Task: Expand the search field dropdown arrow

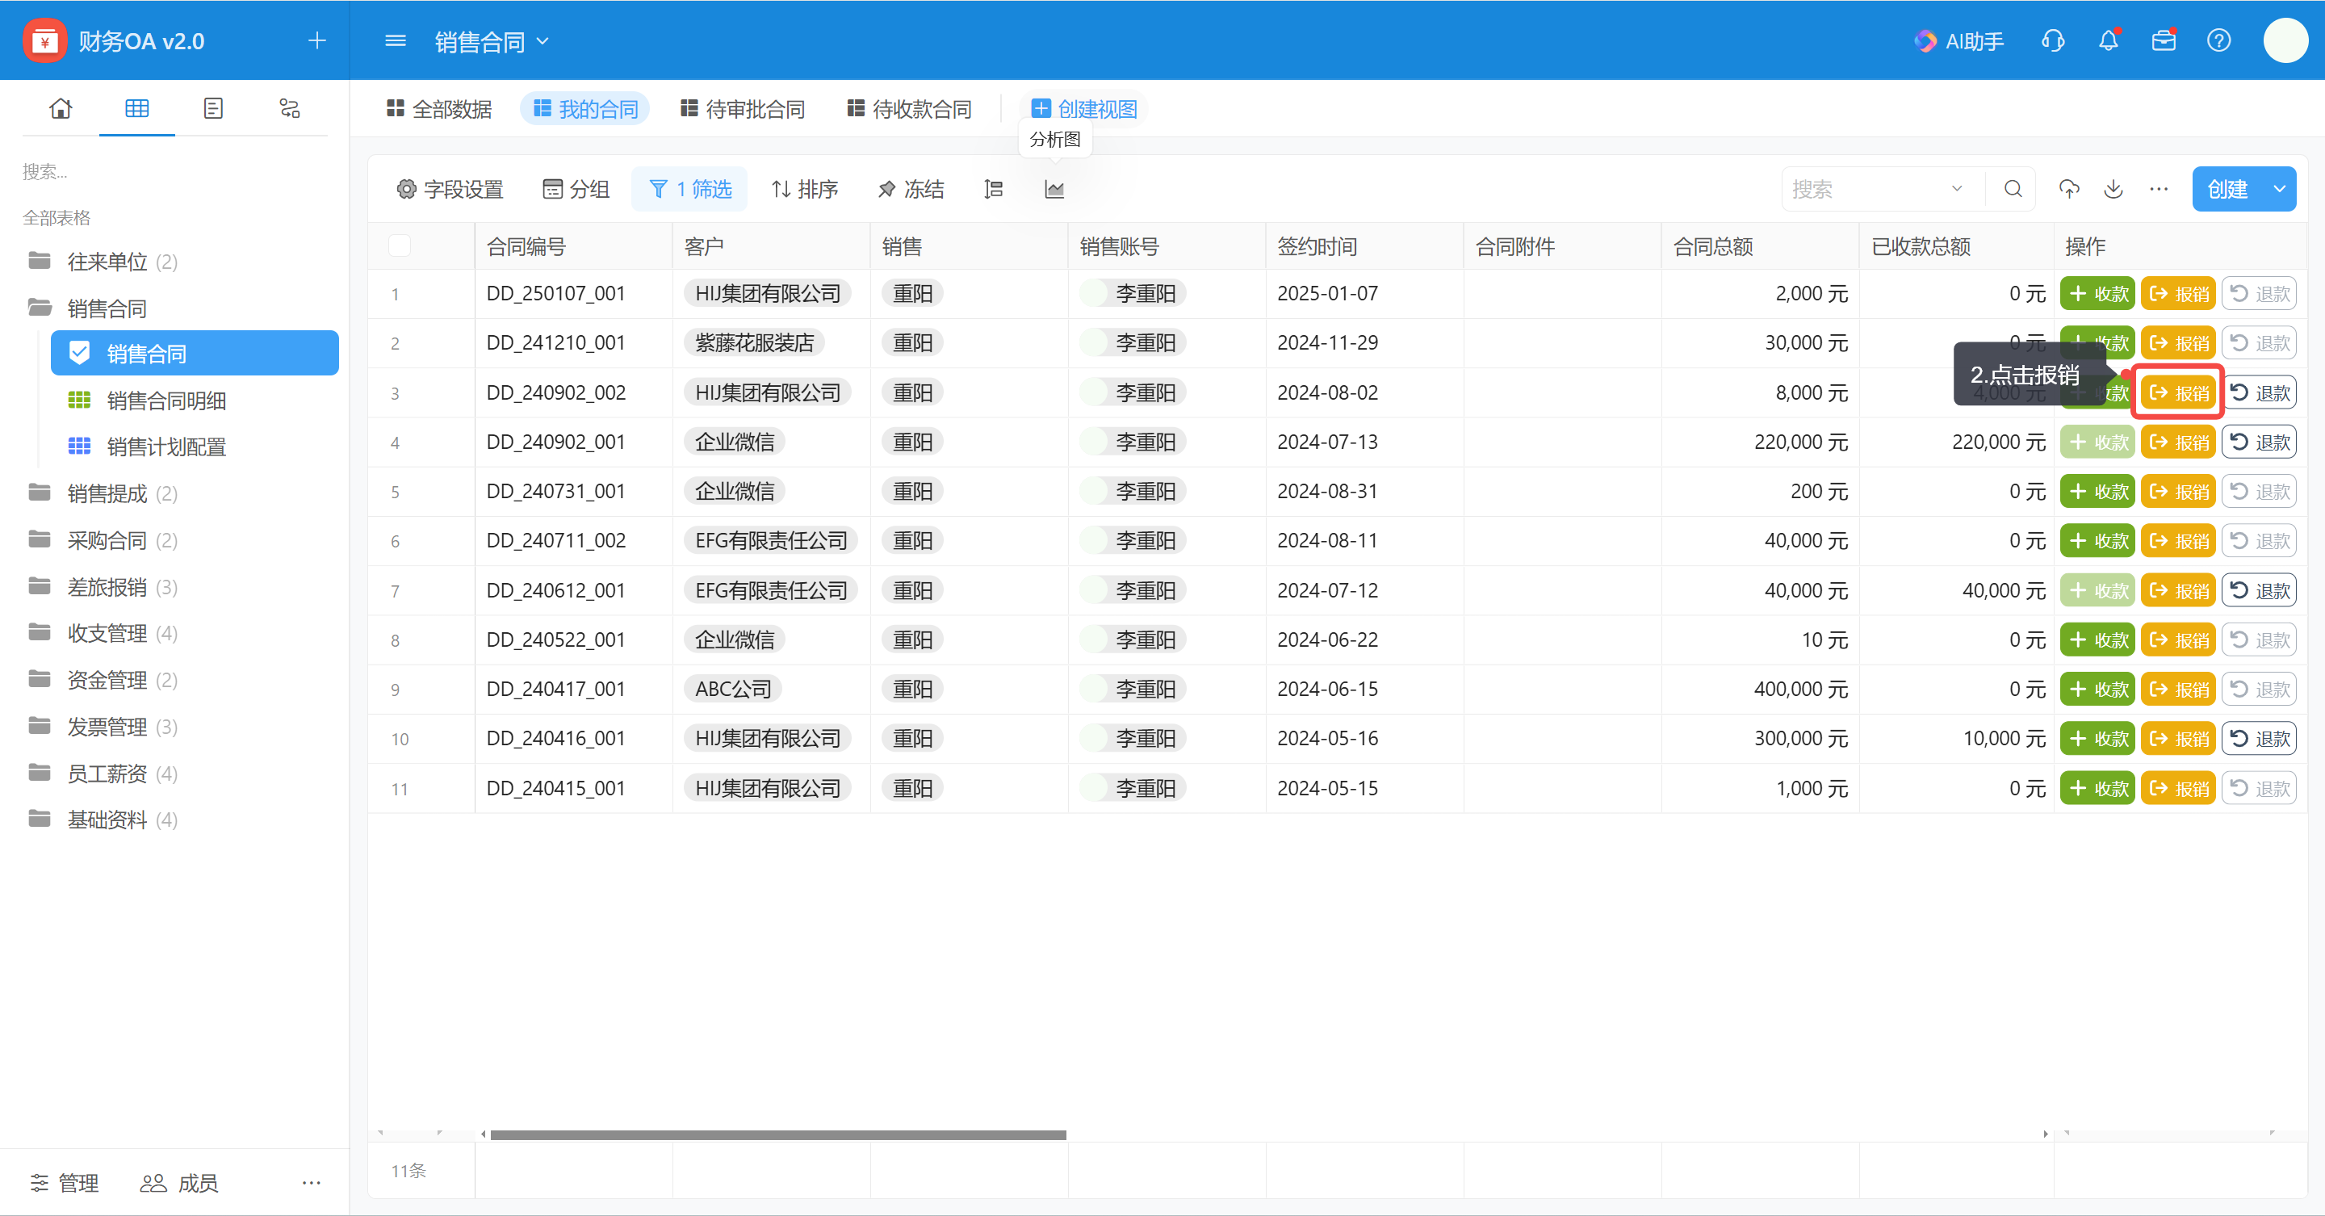Action: click(x=1957, y=189)
